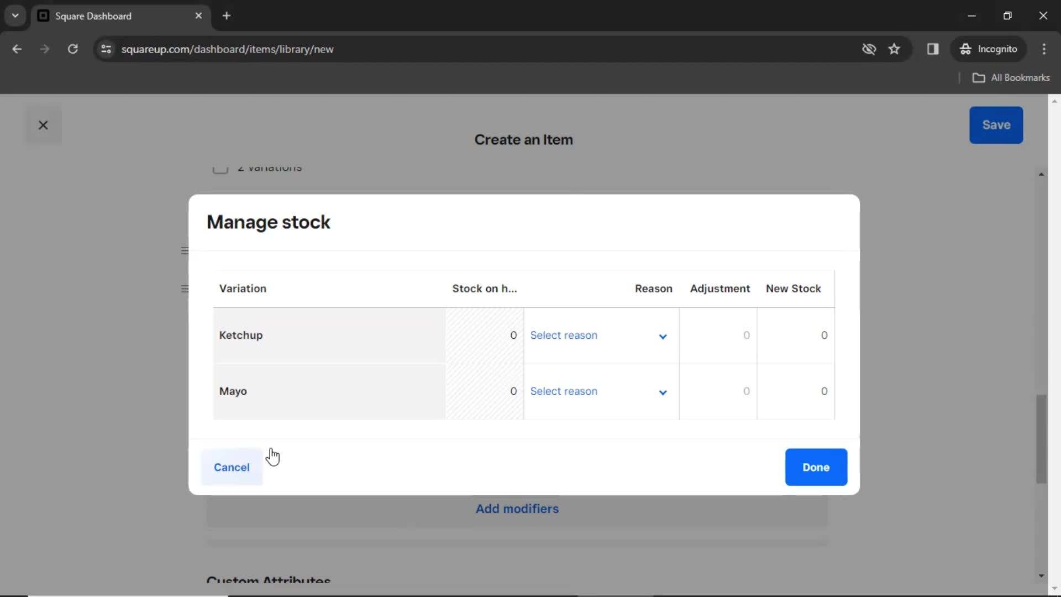Open Ketchup row Select reason dropdown
The height and width of the screenshot is (597, 1061).
pyautogui.click(x=601, y=336)
